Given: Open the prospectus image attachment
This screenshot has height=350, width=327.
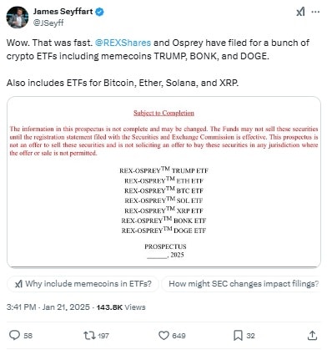Looking at the screenshot, I should click(163, 182).
